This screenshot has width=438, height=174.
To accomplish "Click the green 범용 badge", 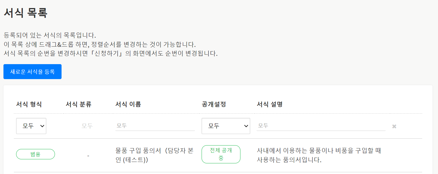I will tap(35, 154).
